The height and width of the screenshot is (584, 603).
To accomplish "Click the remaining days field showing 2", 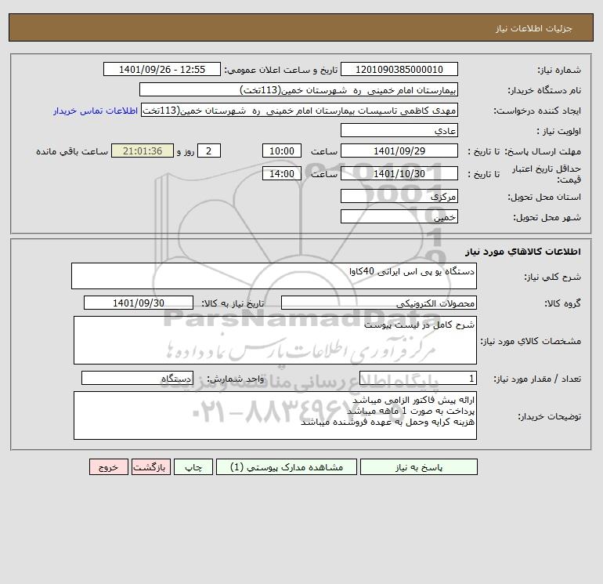I will point(209,151).
